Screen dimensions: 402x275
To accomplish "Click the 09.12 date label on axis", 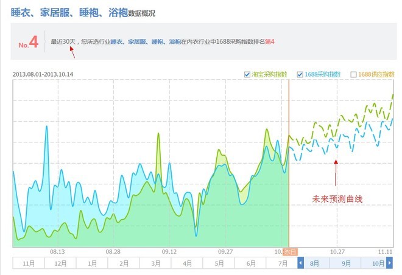I will (x=169, y=251).
